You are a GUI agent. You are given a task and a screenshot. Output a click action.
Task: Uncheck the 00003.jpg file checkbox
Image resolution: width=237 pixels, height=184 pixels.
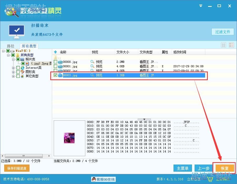(x=55, y=75)
